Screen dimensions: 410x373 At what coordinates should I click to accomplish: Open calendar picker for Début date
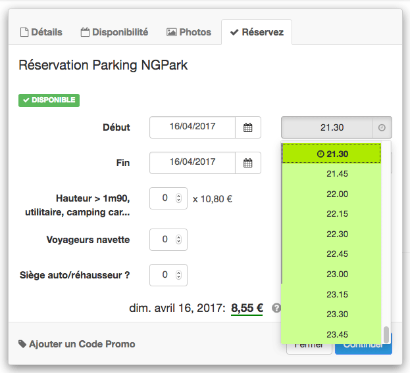click(x=248, y=127)
